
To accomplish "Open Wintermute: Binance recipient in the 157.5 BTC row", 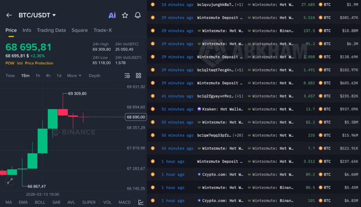I will coord(273,31).
